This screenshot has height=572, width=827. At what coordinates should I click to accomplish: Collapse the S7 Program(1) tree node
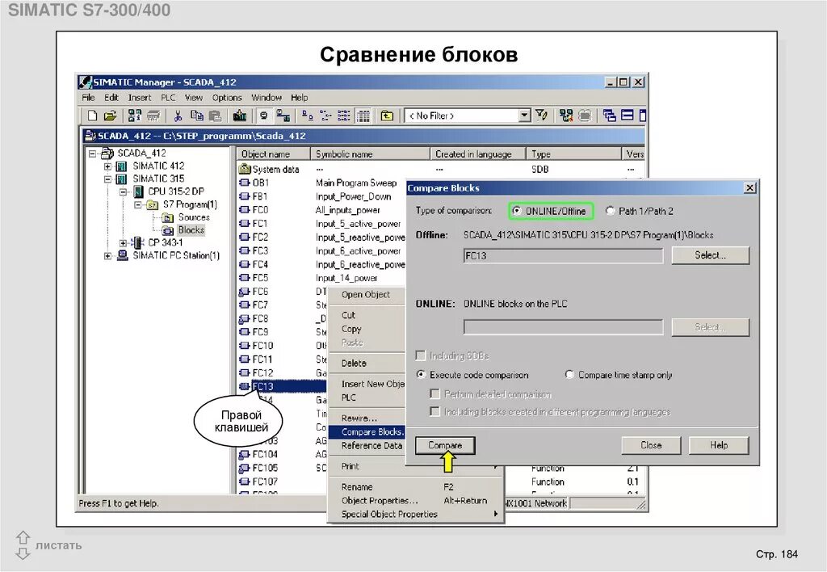point(137,204)
